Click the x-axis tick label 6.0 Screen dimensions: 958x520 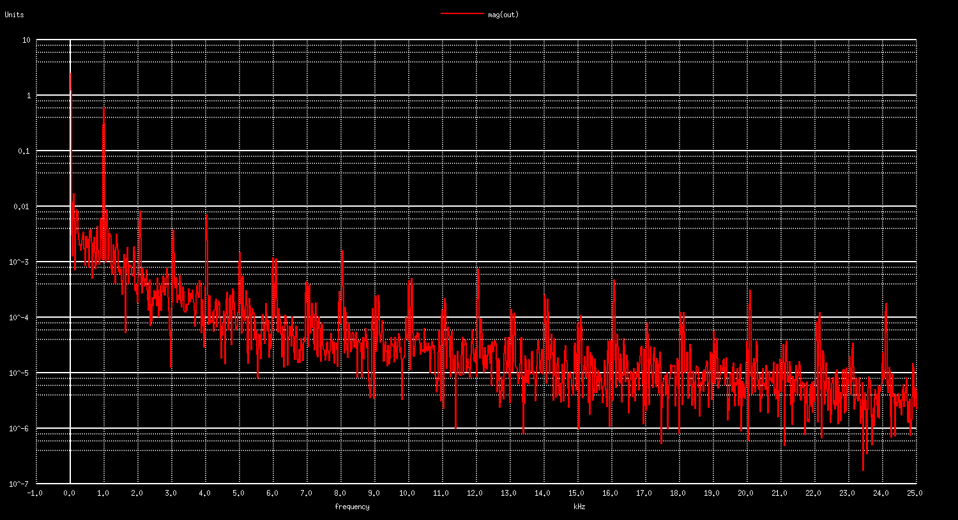(273, 493)
